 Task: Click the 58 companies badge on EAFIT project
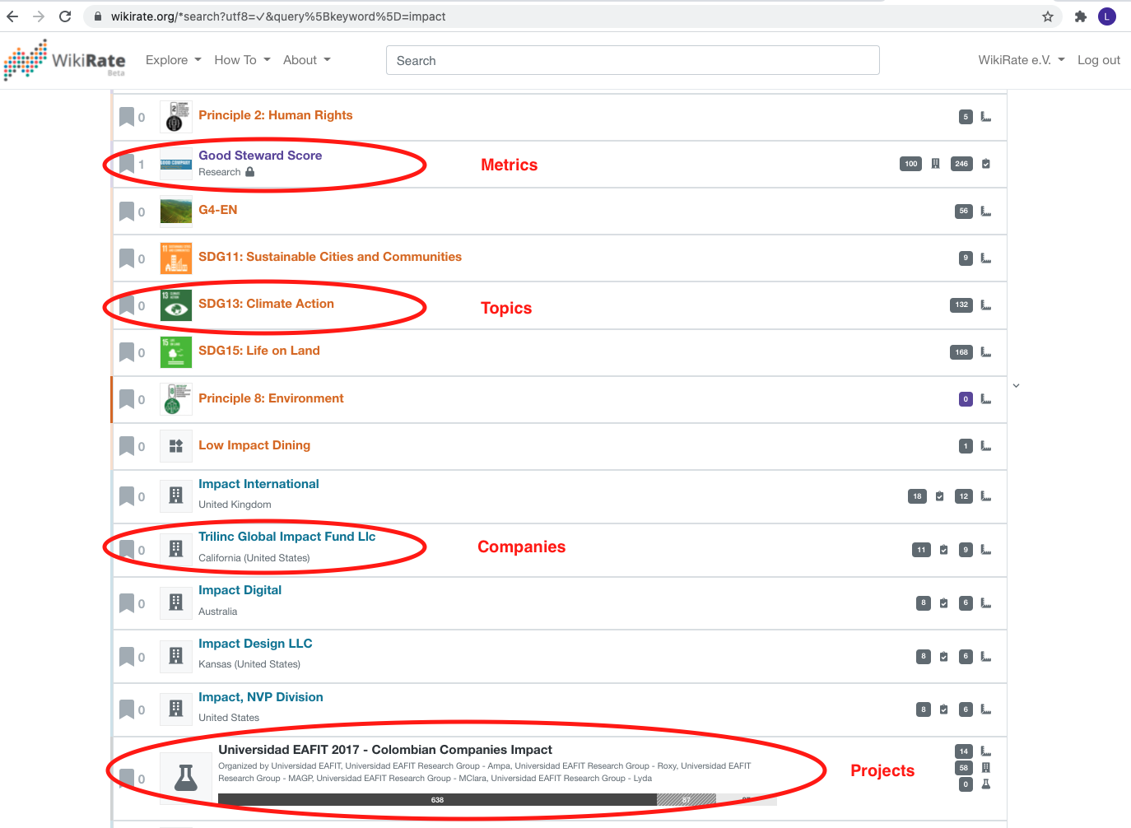click(x=963, y=768)
